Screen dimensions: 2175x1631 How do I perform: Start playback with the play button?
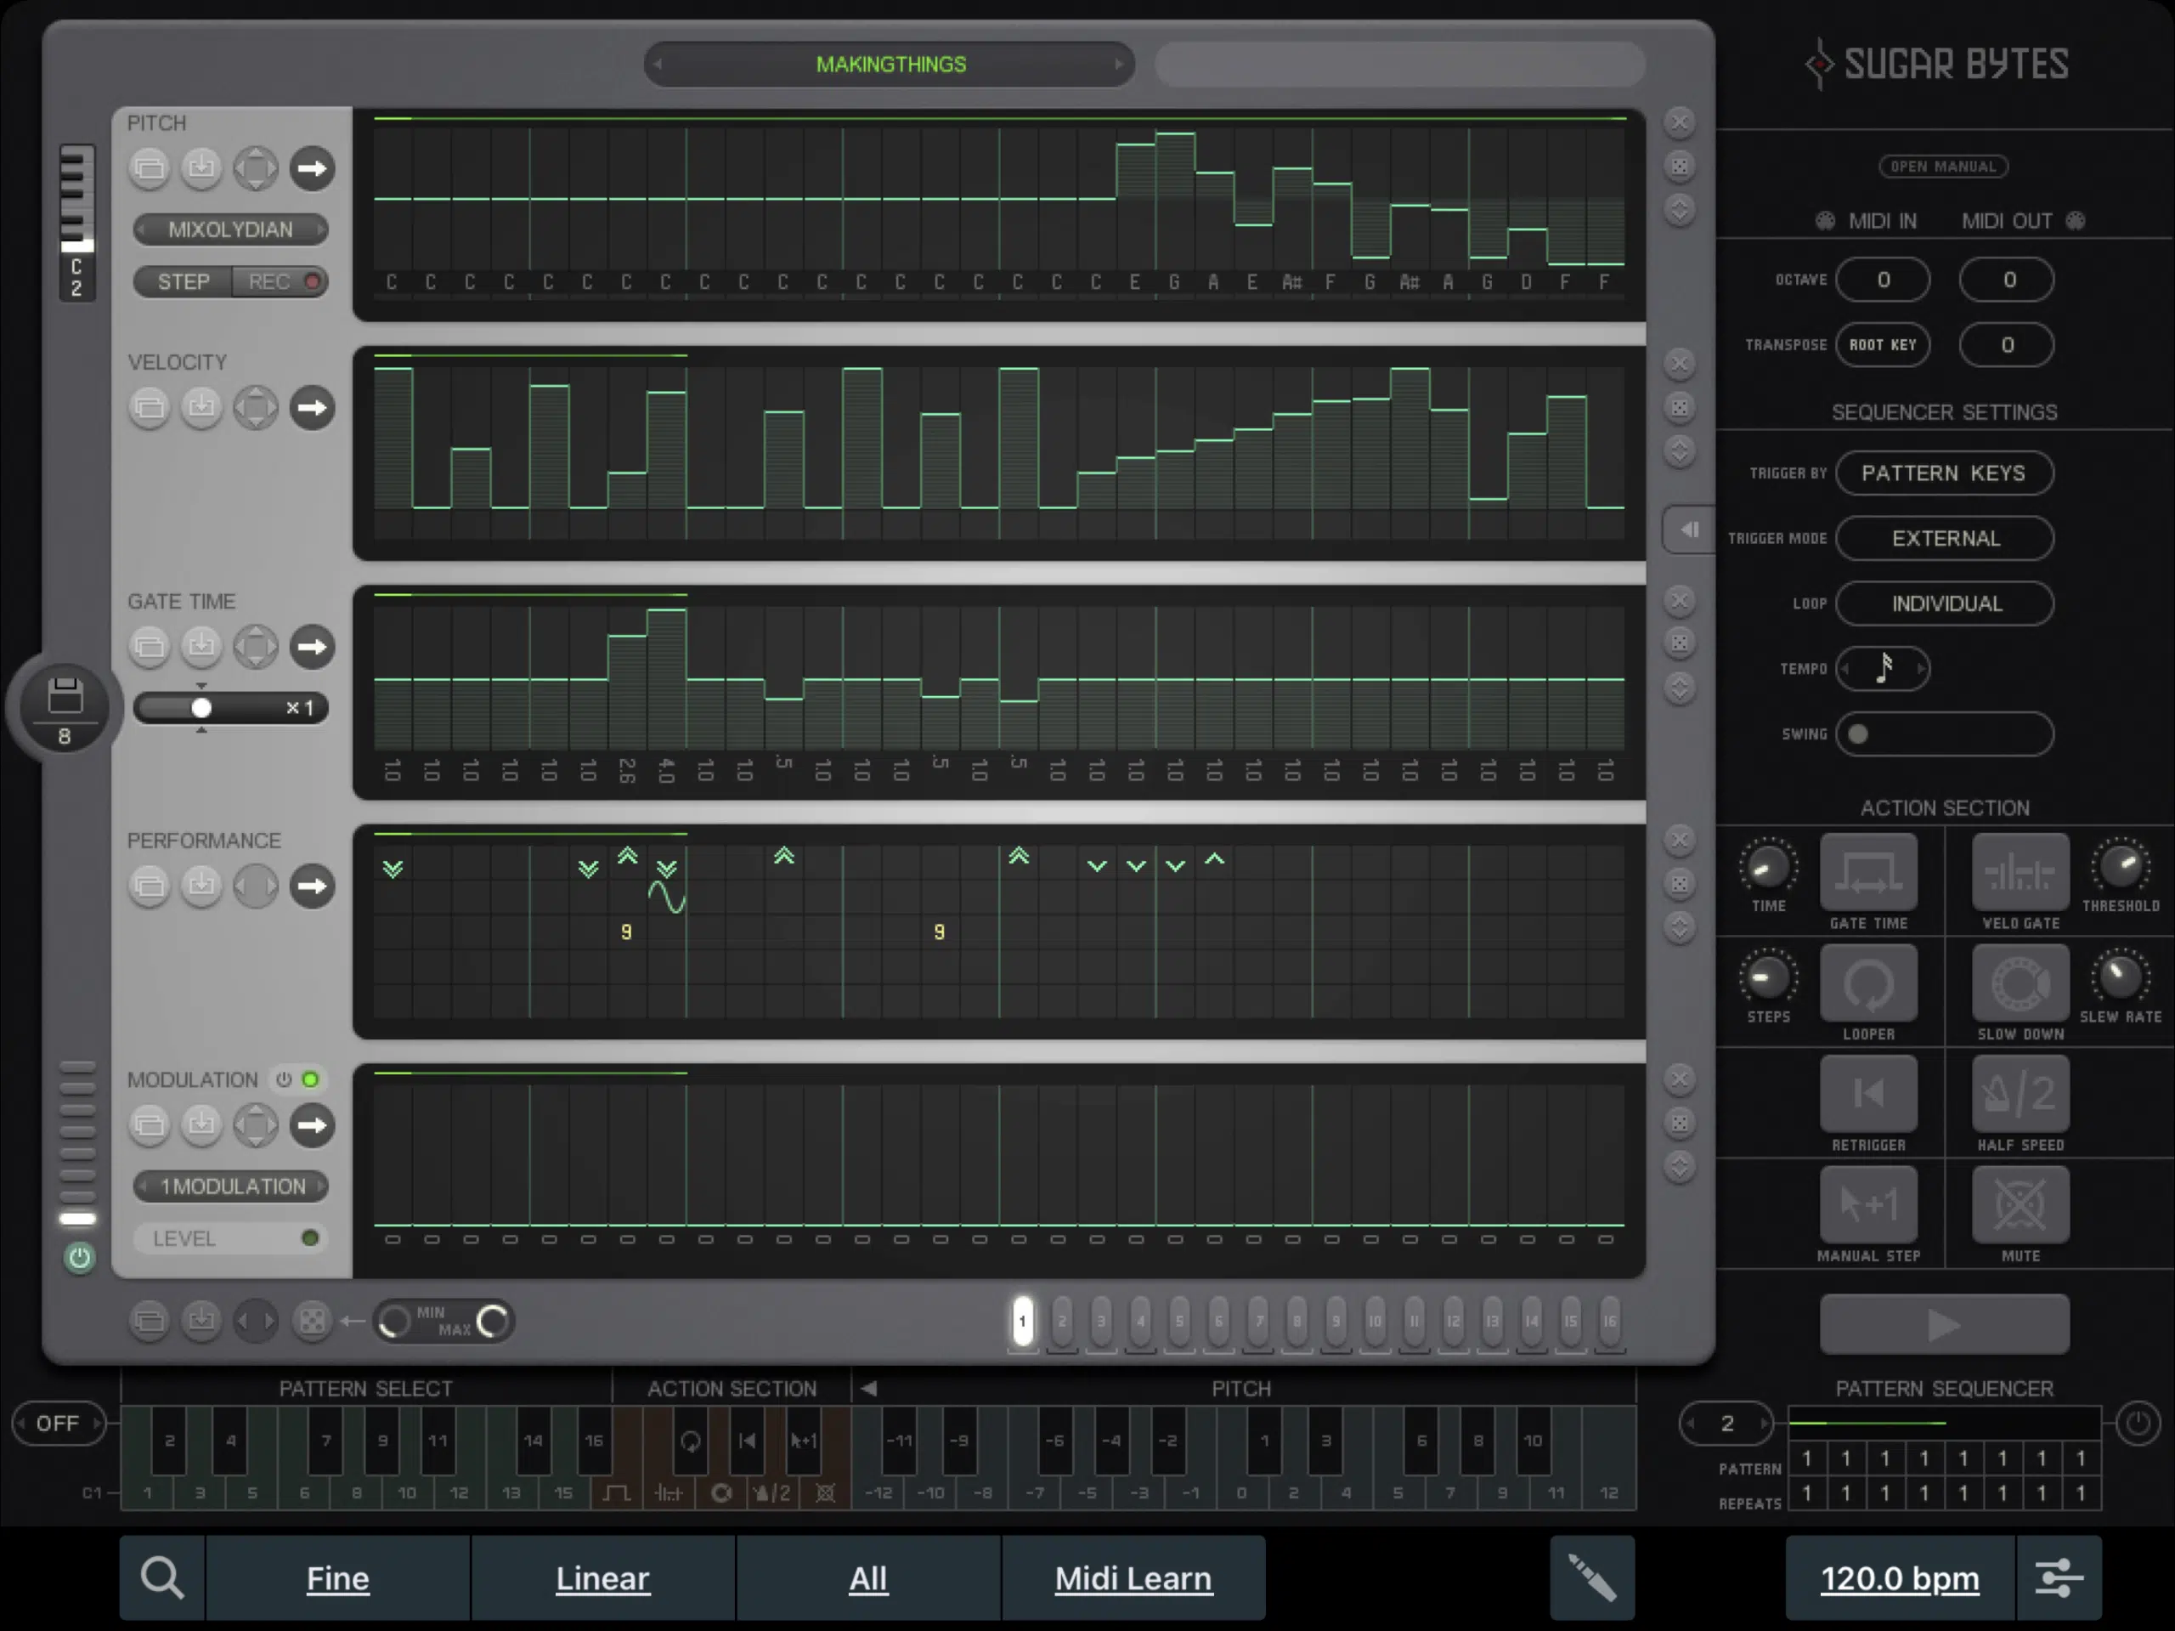pos(1944,1324)
